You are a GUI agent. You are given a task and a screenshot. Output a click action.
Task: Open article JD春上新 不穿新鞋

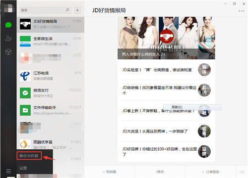point(158,111)
